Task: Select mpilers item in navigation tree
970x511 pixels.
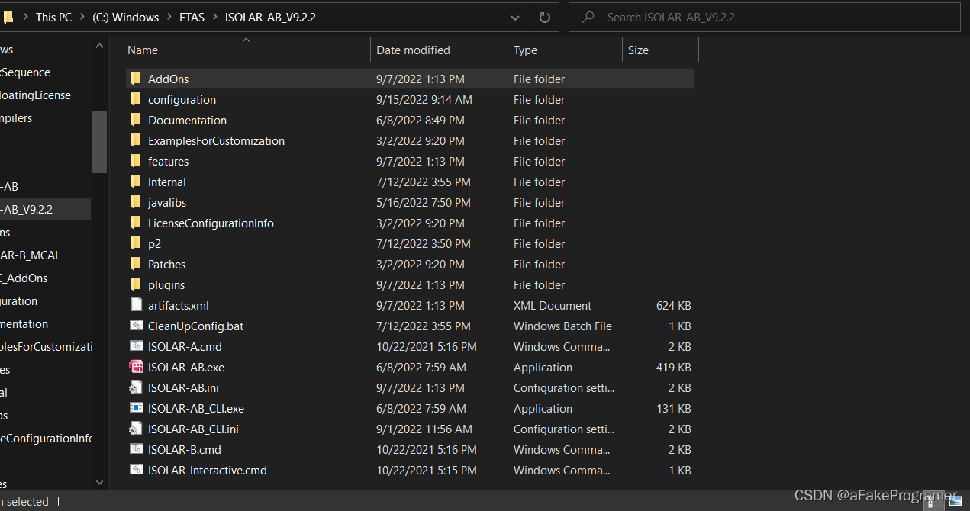Action: point(16,117)
